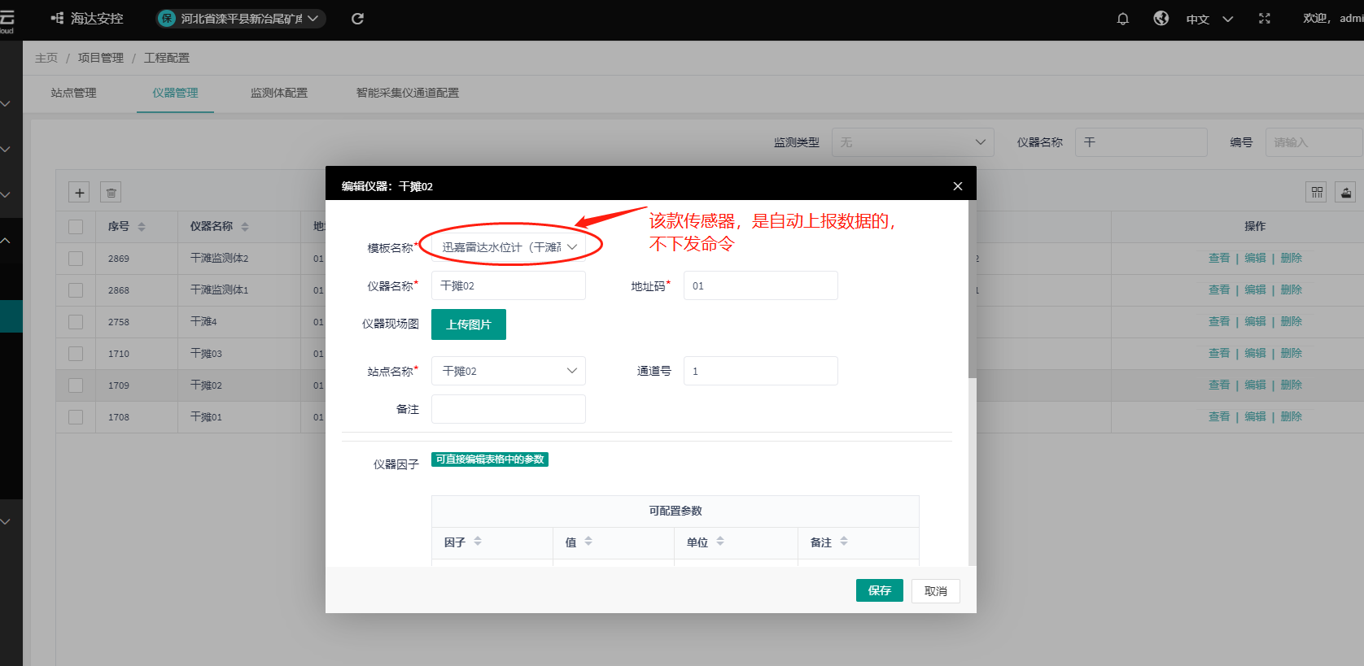The height and width of the screenshot is (666, 1364).
Task: Close the edit instrument dialog
Action: [x=958, y=186]
